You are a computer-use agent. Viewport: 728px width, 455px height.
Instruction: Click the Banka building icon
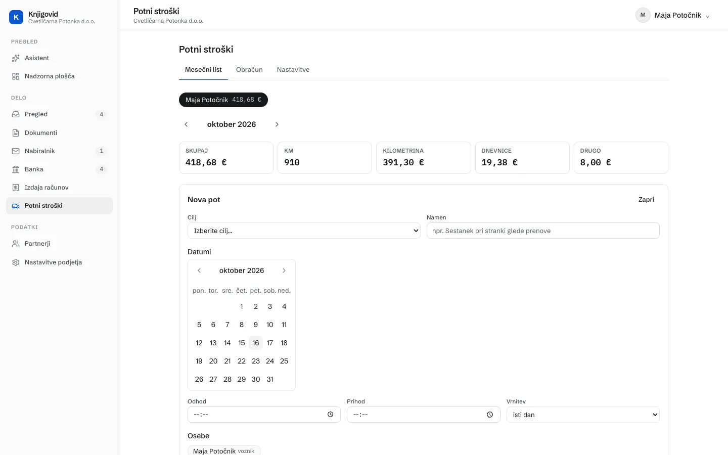click(x=16, y=169)
